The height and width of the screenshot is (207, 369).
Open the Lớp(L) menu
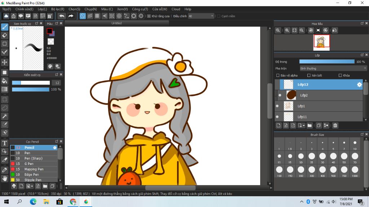(43, 9)
